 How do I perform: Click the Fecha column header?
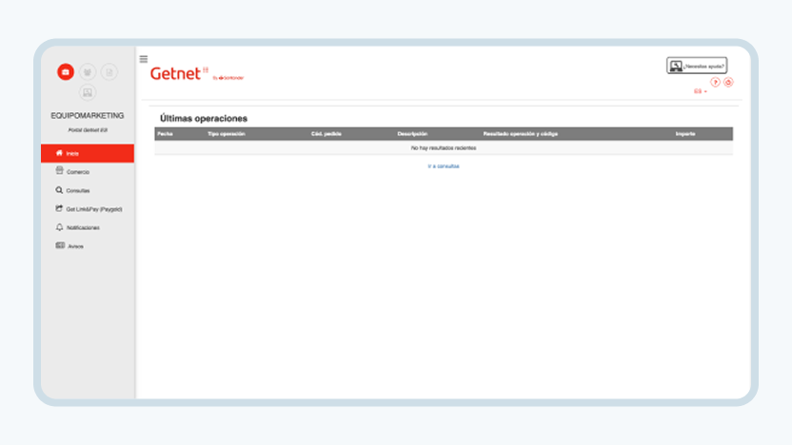[x=166, y=134]
